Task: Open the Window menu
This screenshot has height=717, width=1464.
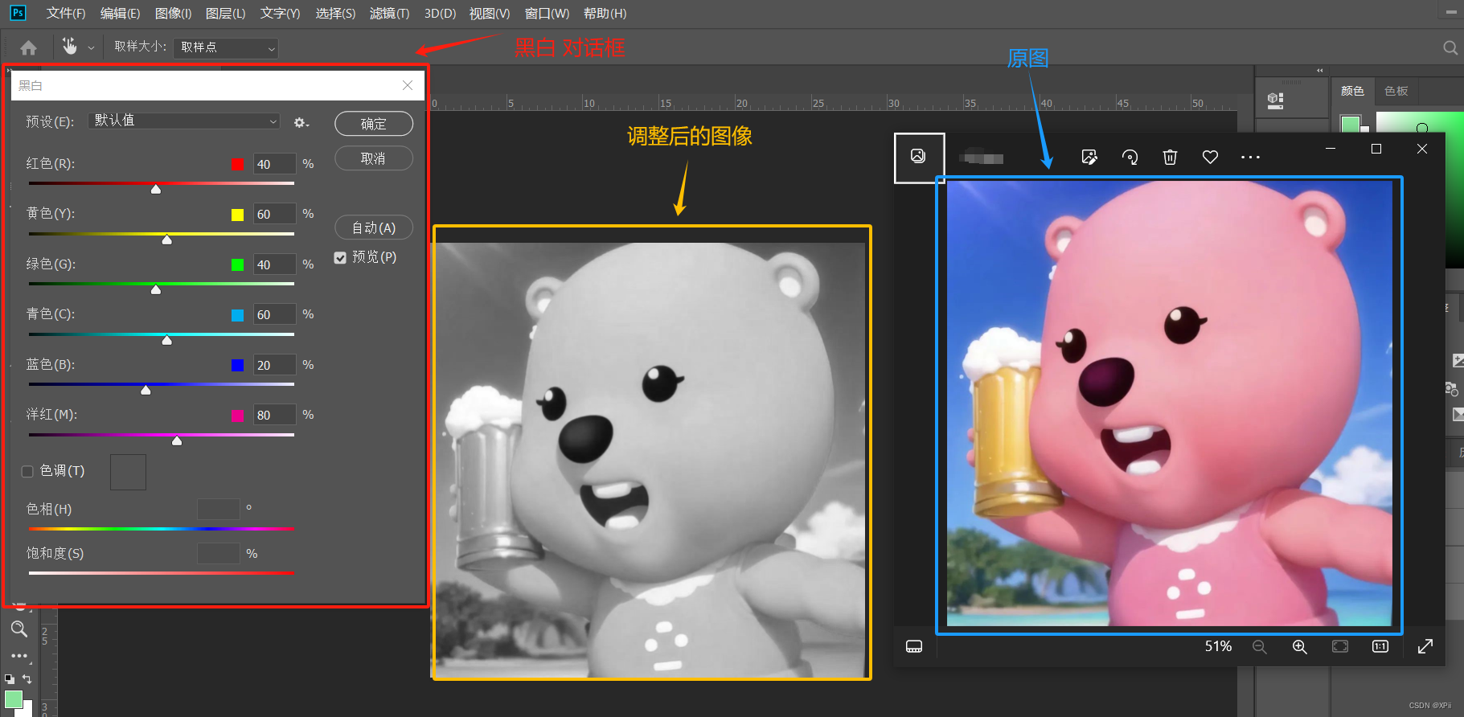Action: pos(547,13)
